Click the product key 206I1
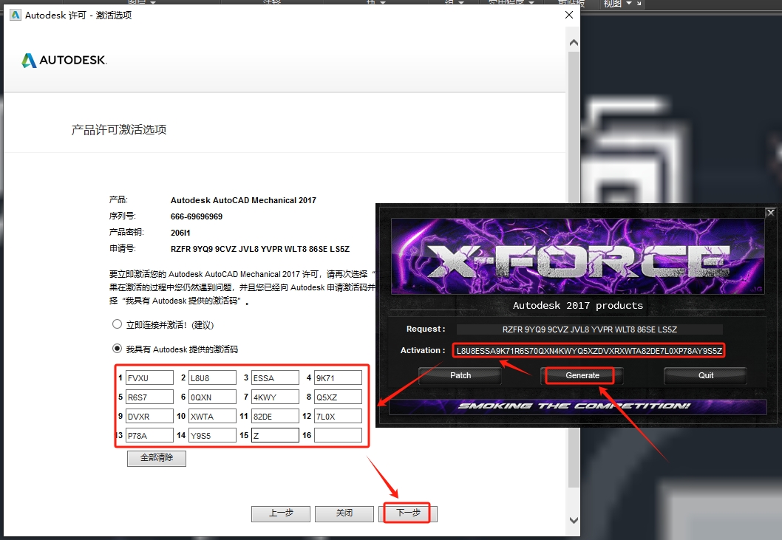Image resolution: width=782 pixels, height=540 pixels. [180, 233]
